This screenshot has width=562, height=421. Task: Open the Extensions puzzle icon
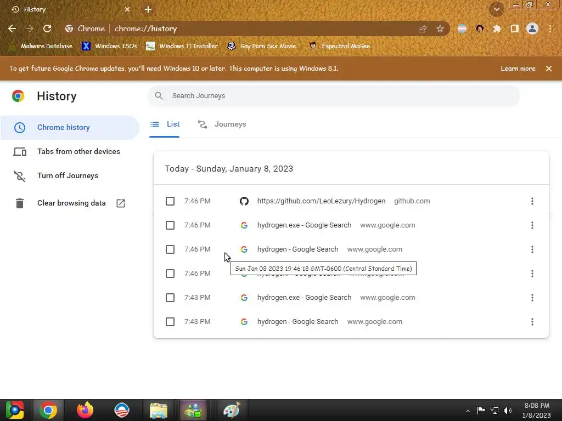tap(497, 29)
